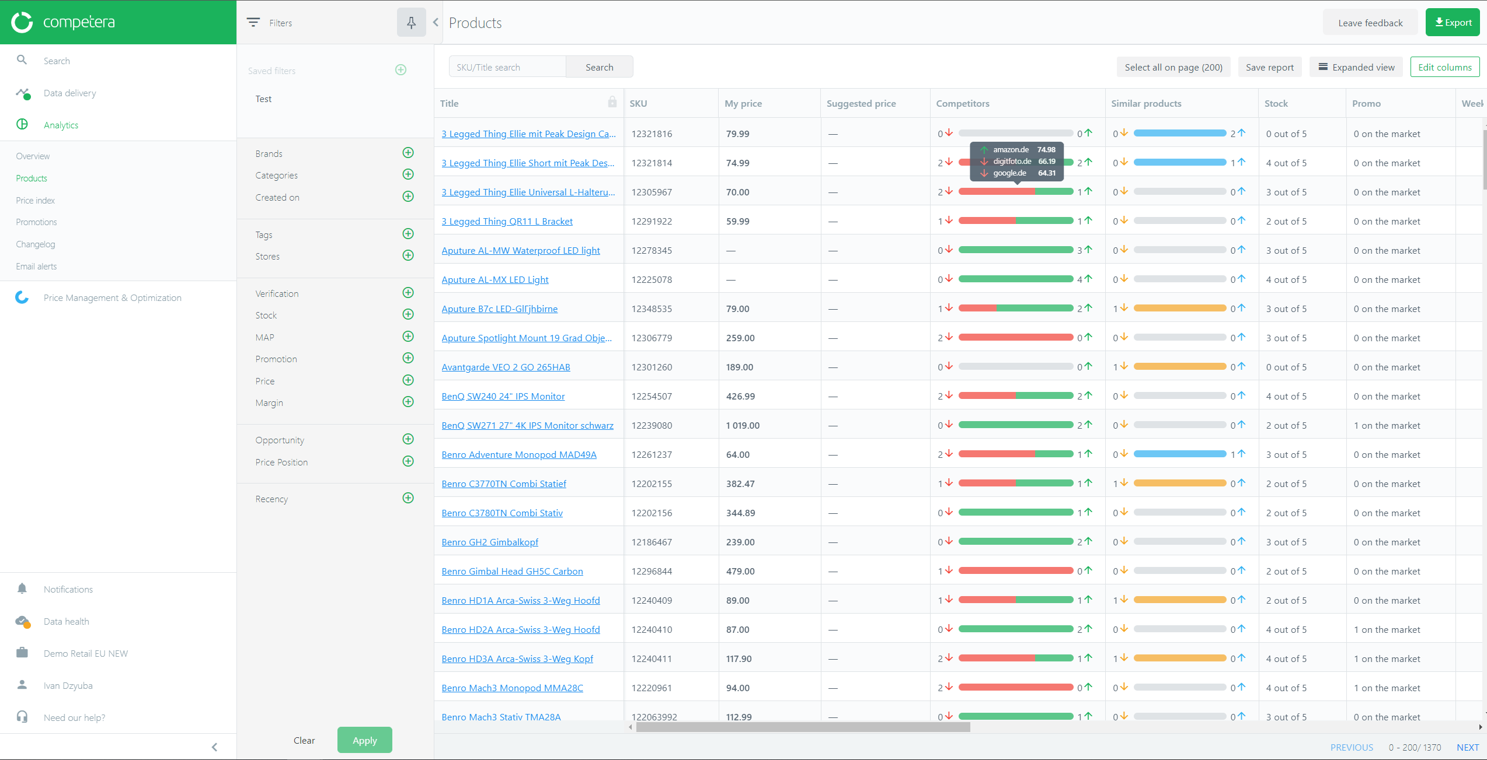Click the SKU/Title search input field
The height and width of the screenshot is (760, 1487).
point(506,67)
